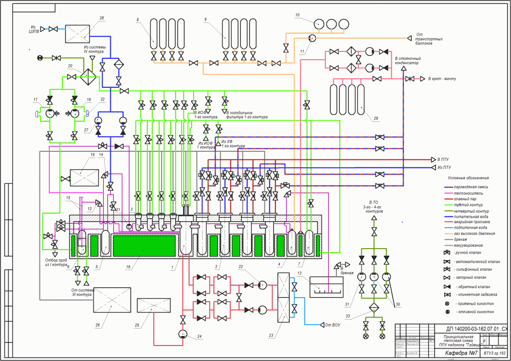Screen dimensions: 511x361
Task: Click the crossed box labeled 28
Action: tap(77, 34)
